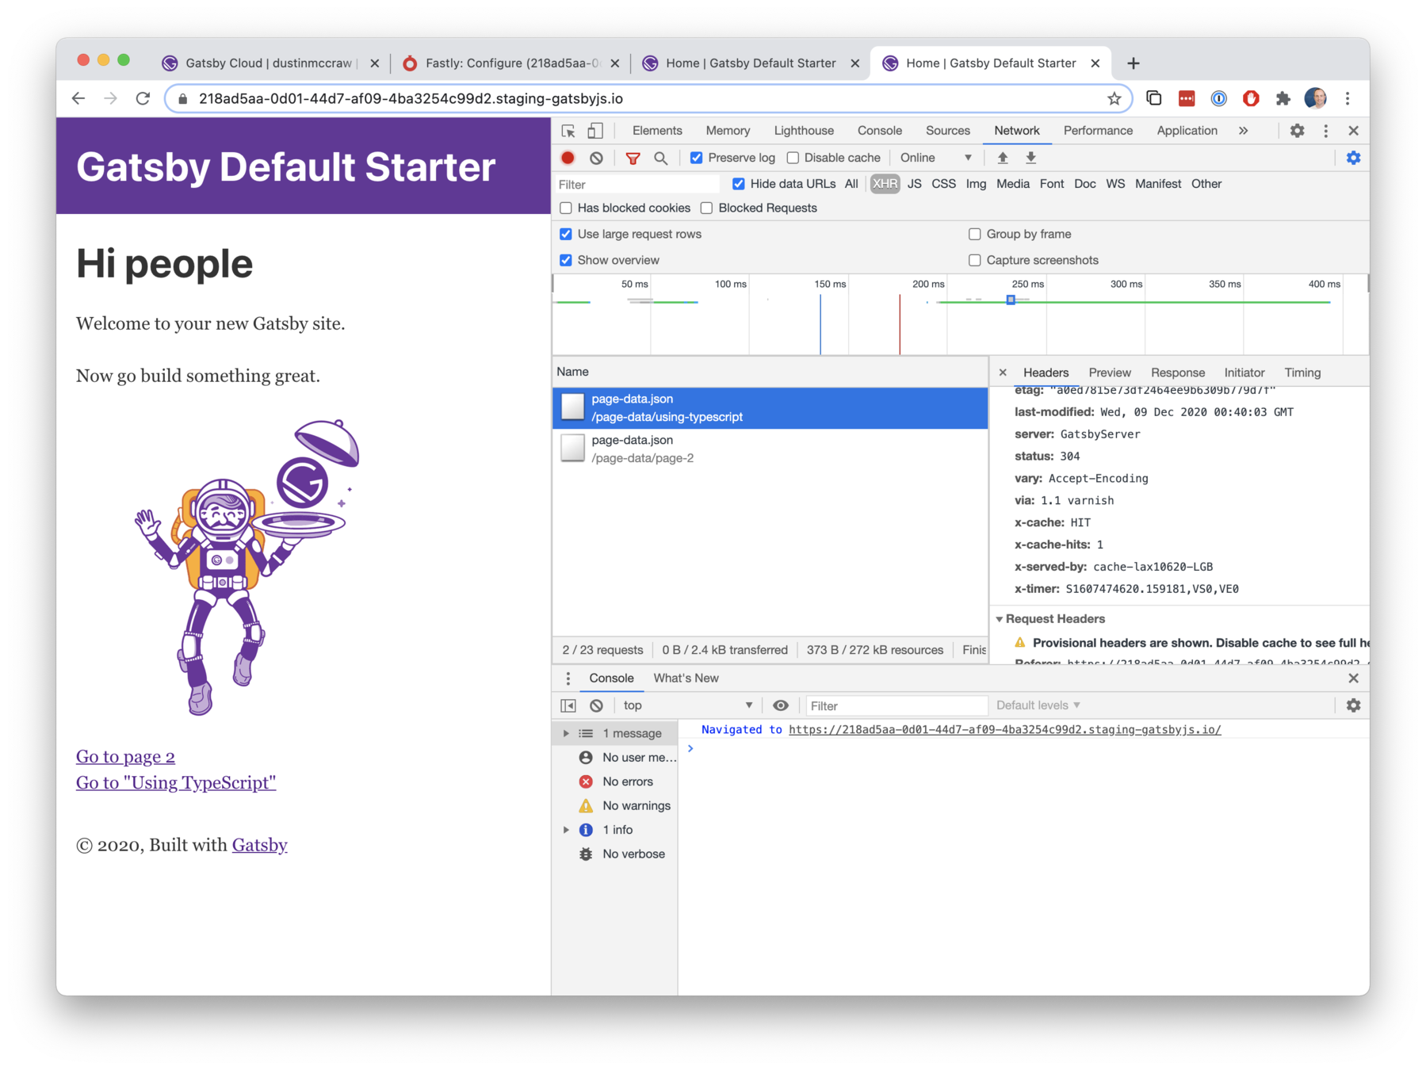Switch to the Gatsby Cloud browser tab
The height and width of the screenshot is (1070, 1426).
coord(270,63)
